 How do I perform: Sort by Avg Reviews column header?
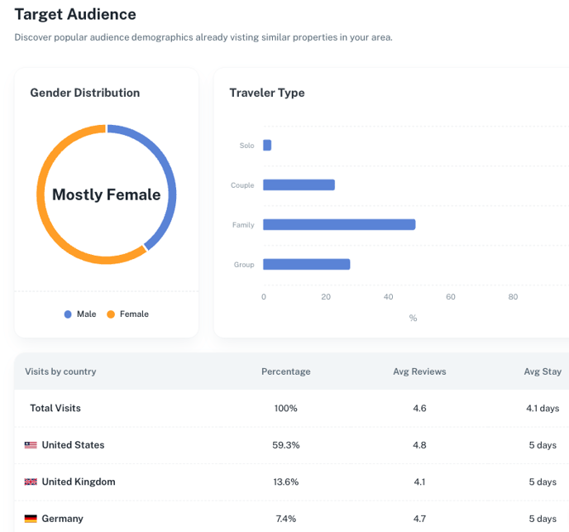pyautogui.click(x=419, y=371)
